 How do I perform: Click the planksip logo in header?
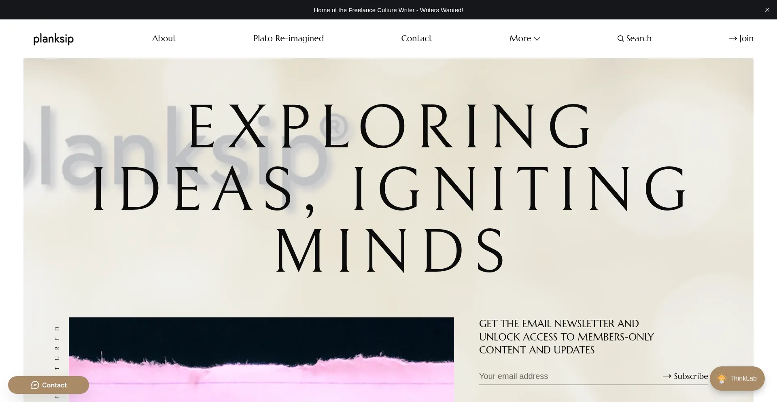[x=53, y=39]
